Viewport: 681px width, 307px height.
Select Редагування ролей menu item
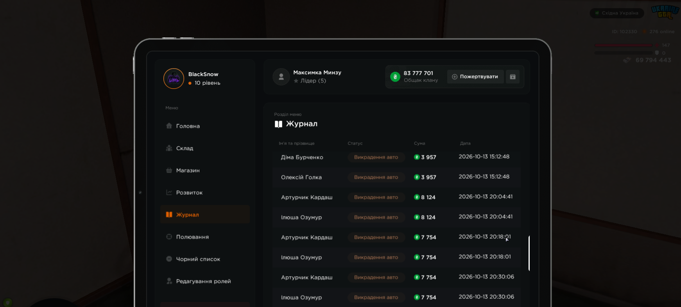coord(205,281)
